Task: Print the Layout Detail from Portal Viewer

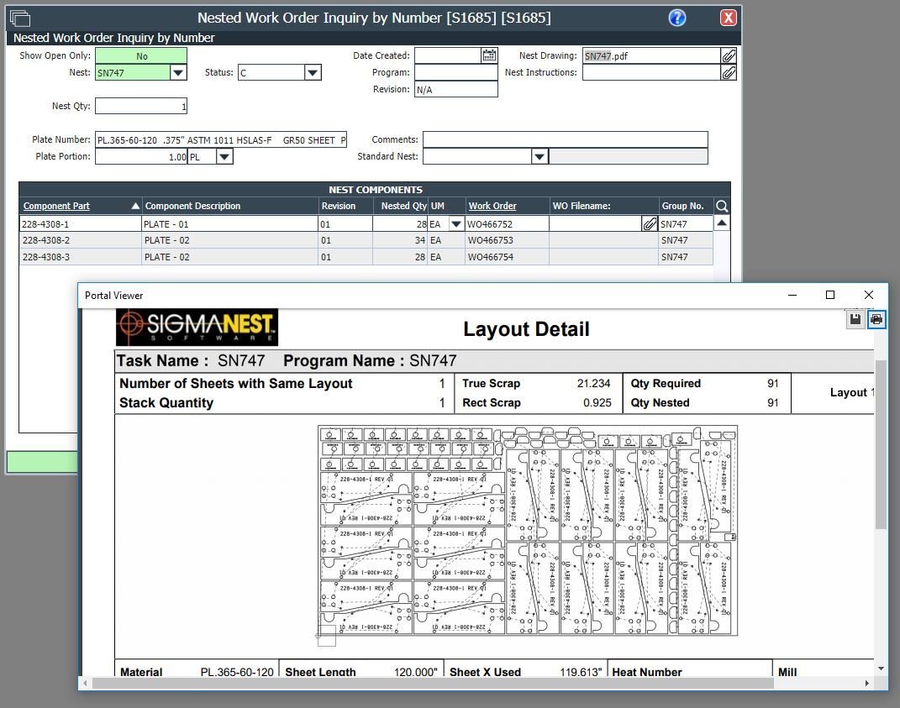Action: tap(876, 319)
